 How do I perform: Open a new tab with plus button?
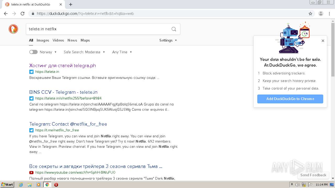71,4
